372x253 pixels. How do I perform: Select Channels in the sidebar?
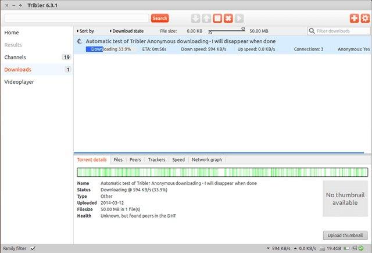pos(15,58)
